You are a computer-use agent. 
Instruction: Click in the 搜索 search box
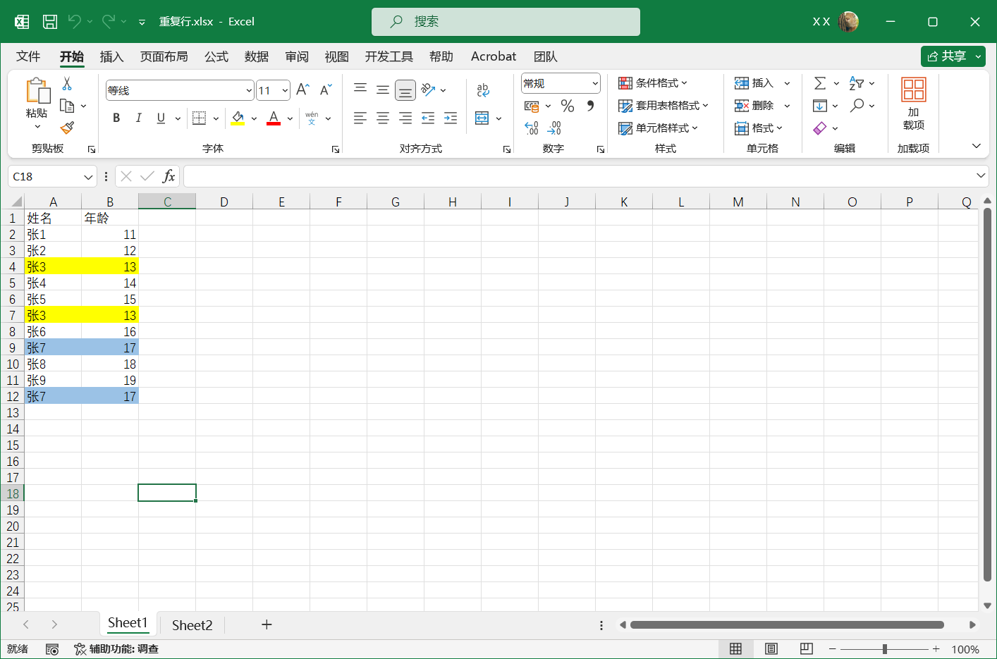click(x=506, y=22)
